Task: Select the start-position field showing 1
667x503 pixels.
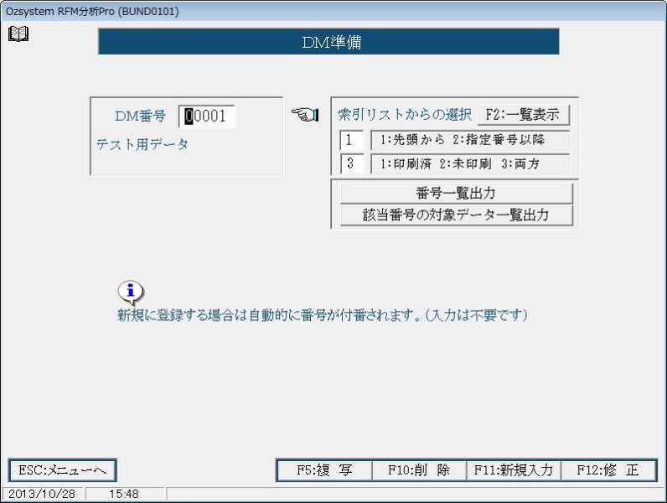Action: (x=351, y=140)
